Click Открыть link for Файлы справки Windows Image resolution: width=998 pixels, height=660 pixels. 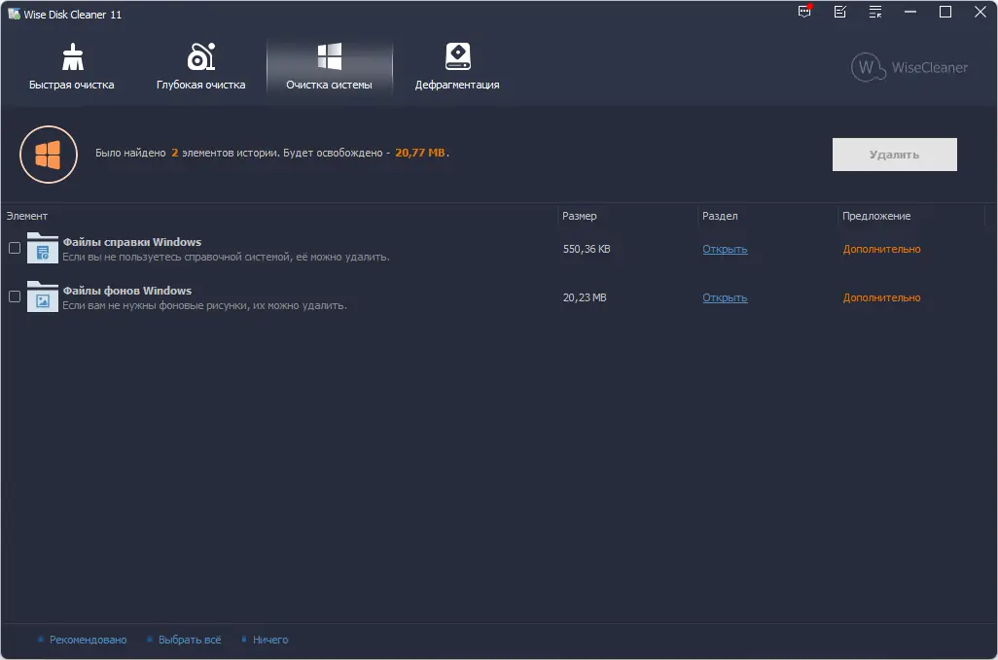[x=725, y=249]
